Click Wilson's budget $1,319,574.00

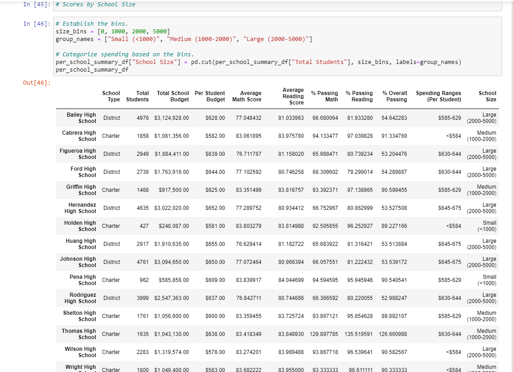(x=171, y=352)
